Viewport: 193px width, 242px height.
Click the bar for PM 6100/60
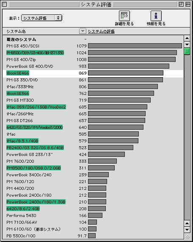point(92,229)
